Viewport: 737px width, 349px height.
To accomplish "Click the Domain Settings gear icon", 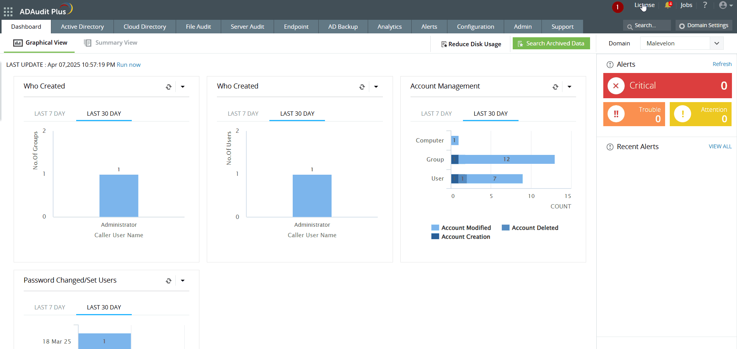I will [682, 26].
